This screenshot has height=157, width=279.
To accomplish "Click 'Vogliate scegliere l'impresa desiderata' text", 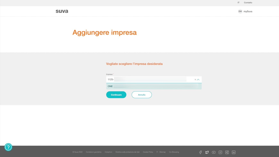I will [x=134, y=64].
